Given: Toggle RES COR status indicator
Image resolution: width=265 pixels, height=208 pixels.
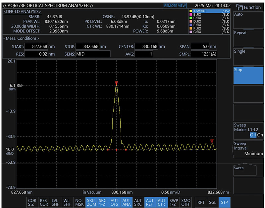Looking at the screenshot, I should [44, 202].
